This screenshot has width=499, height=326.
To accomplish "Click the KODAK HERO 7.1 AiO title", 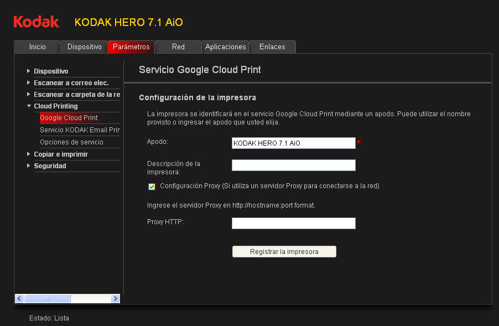I will tap(128, 22).
